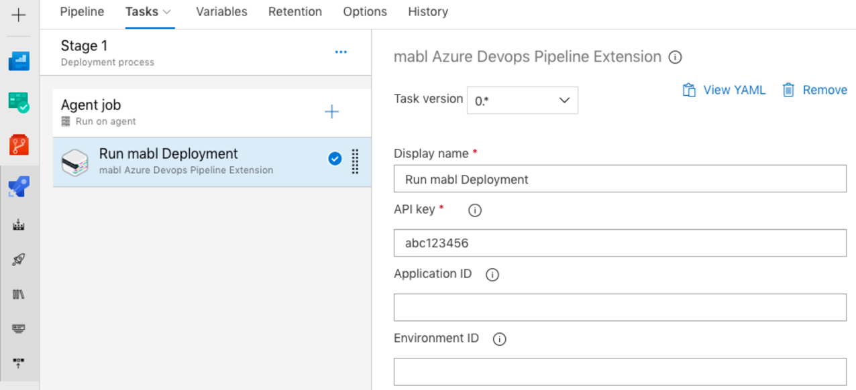Open the Boards icon with green checkmark
Viewport: 856px width, 390px height.
click(x=19, y=103)
